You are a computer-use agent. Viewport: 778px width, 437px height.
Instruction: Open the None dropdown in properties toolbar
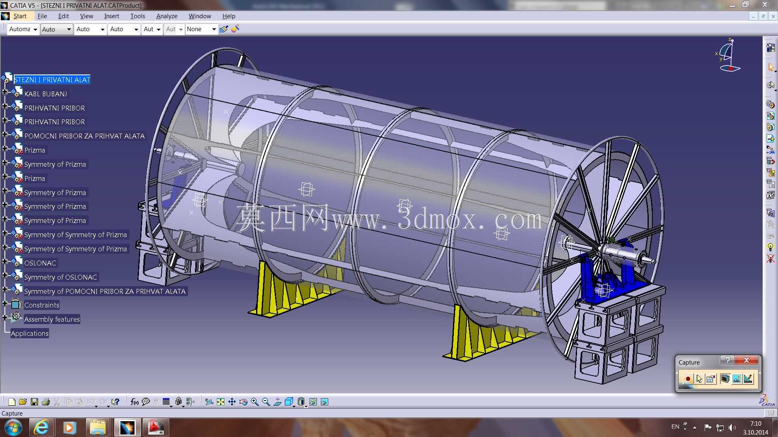pos(201,29)
